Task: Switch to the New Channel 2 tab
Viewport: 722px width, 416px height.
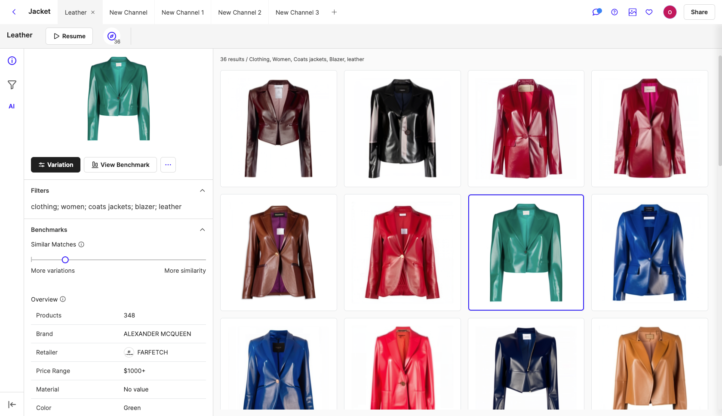Action: pos(240,12)
